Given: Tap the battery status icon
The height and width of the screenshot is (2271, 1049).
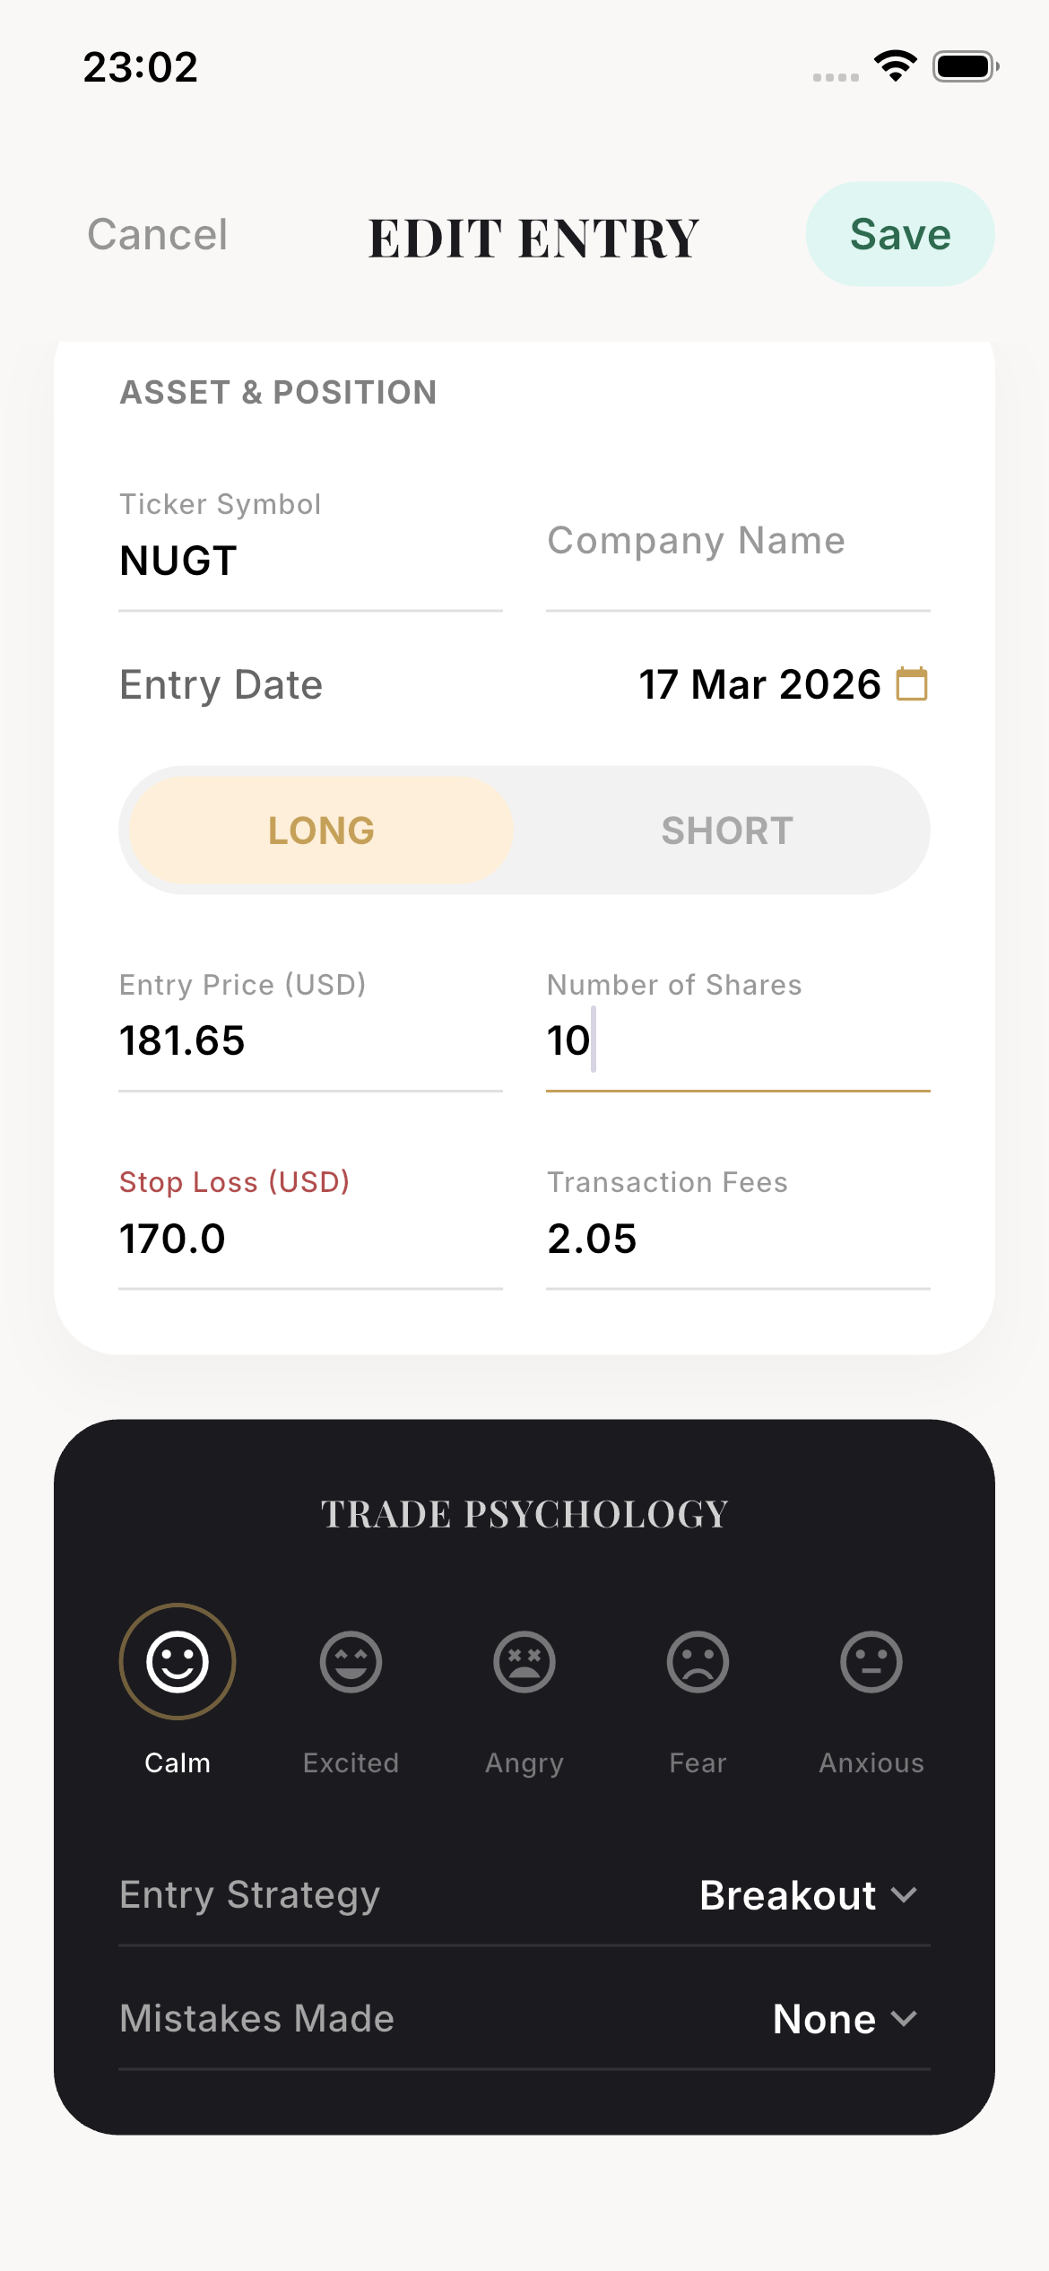Looking at the screenshot, I should 965,66.
